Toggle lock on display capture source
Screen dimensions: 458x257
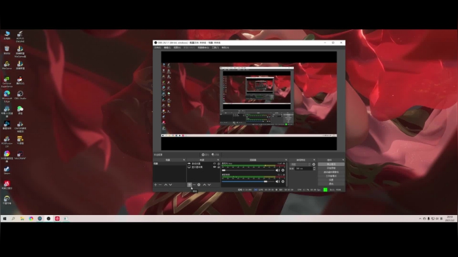[x=218, y=167]
